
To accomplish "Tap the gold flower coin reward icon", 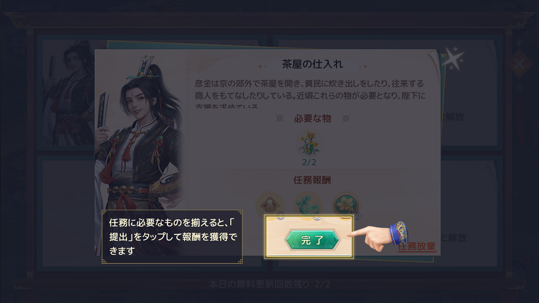I will [346, 206].
